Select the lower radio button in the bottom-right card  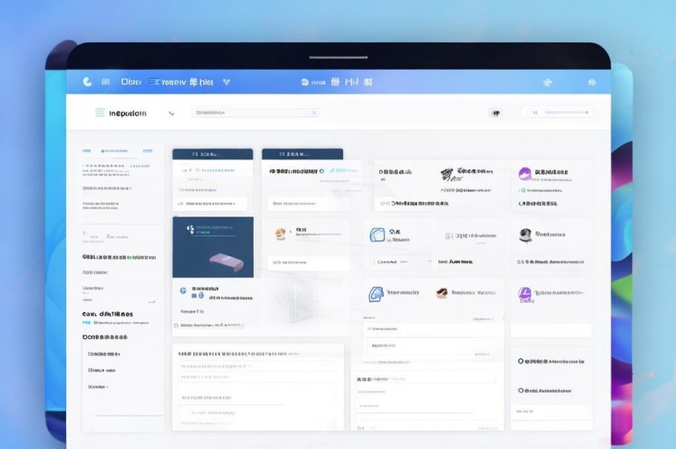(x=520, y=390)
